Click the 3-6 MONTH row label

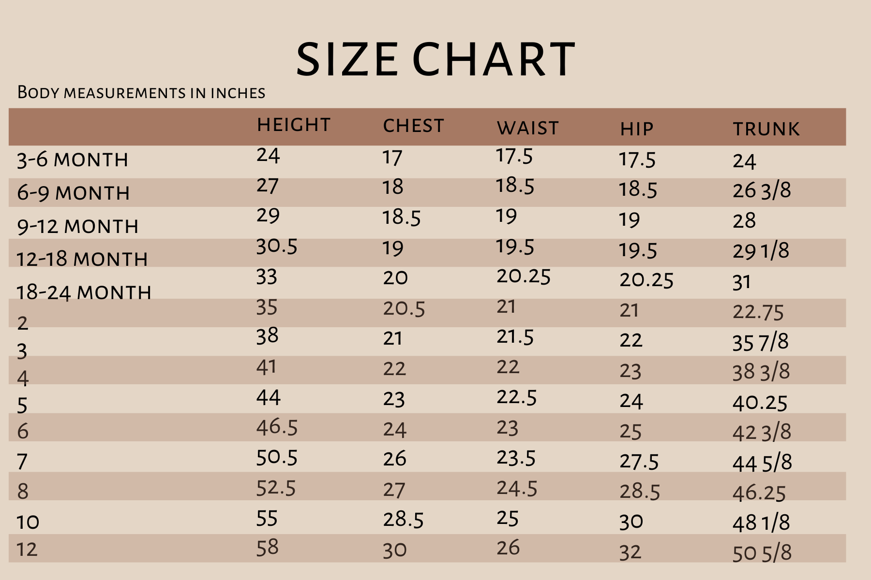tap(73, 160)
